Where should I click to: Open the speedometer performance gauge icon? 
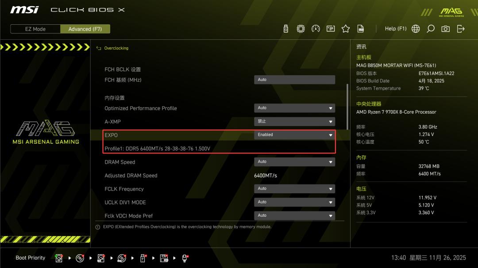[316, 29]
